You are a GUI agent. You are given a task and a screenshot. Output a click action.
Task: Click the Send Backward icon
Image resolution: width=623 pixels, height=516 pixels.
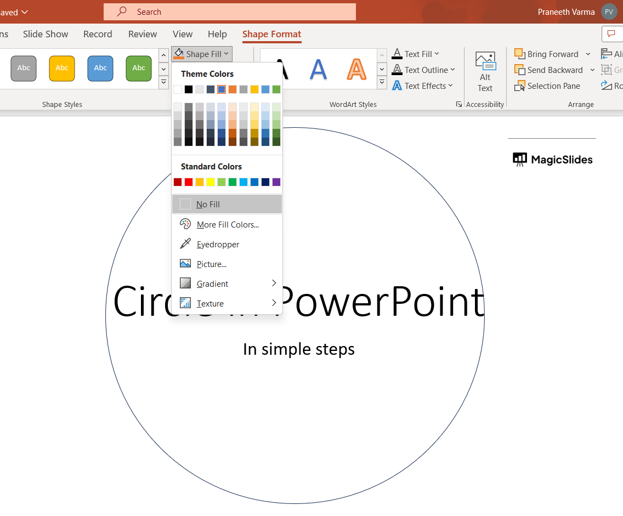pyautogui.click(x=519, y=70)
